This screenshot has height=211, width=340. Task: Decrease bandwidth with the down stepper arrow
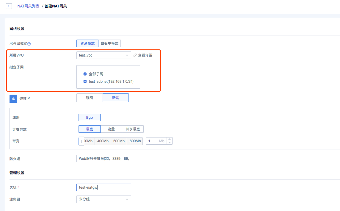coord(170,143)
